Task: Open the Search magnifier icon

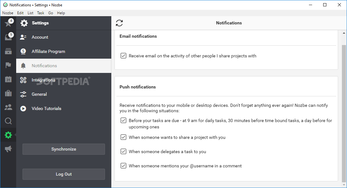Action: pos(9,121)
